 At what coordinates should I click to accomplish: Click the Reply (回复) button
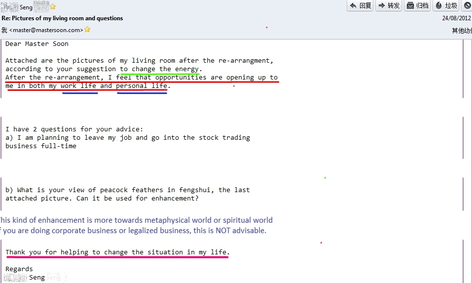360,5
